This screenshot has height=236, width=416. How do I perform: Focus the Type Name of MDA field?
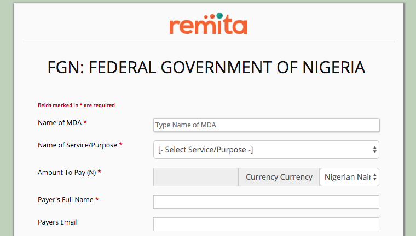(x=266, y=125)
